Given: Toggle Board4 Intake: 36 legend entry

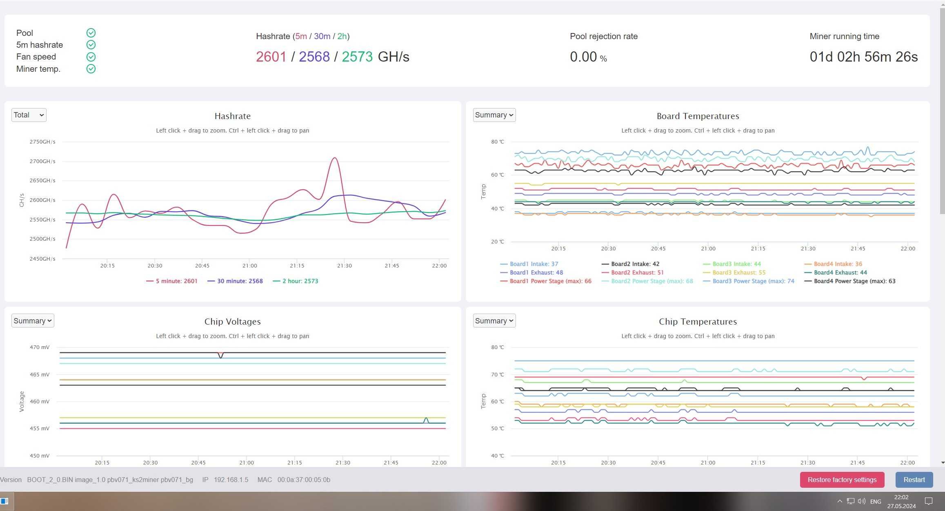Looking at the screenshot, I should pos(833,264).
